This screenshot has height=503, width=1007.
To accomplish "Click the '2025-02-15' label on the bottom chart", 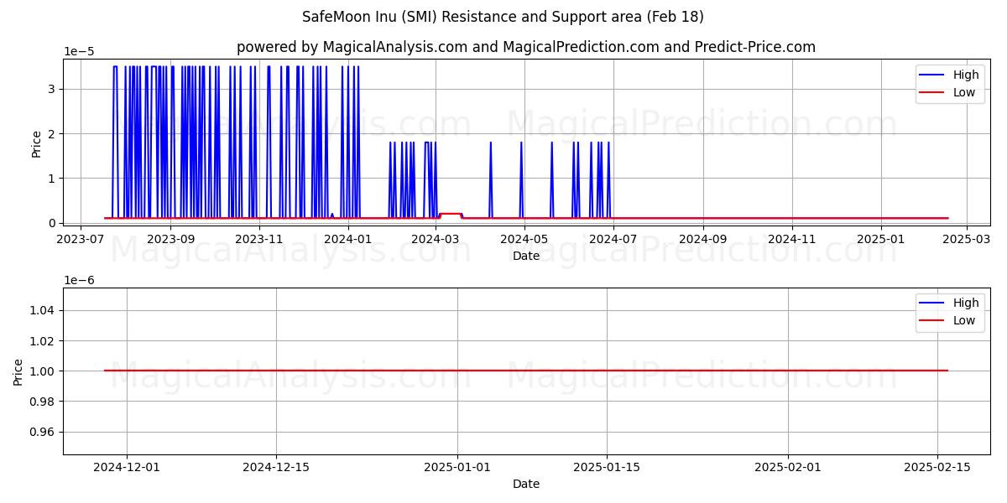I will (937, 467).
